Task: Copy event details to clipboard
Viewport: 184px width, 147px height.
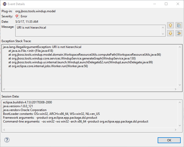Action: (179, 25)
